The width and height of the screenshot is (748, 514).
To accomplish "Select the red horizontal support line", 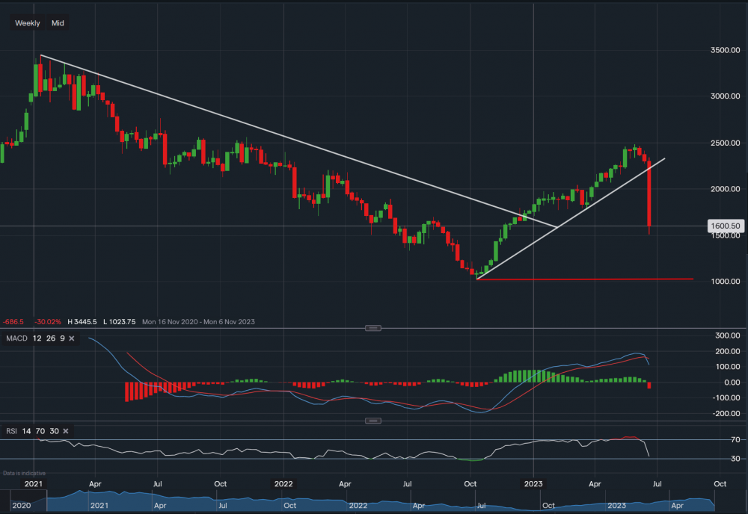I will coord(598,279).
